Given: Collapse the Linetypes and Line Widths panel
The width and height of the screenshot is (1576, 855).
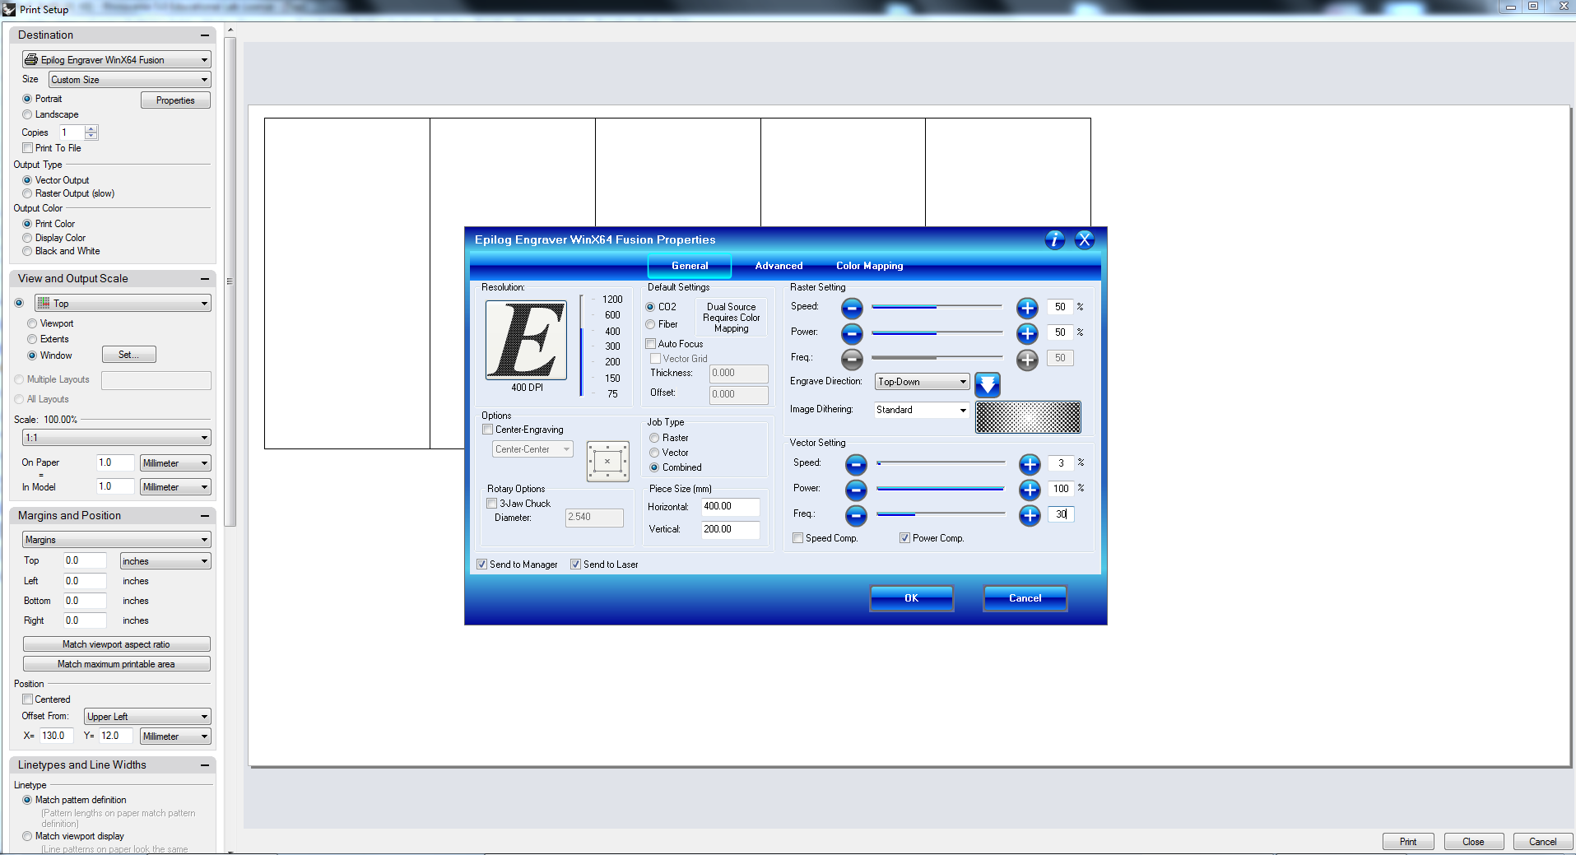Looking at the screenshot, I should coord(204,765).
